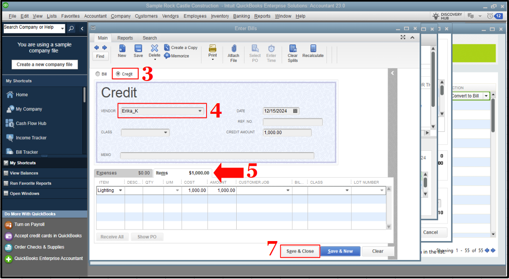
Task: Click the Attach File paperclip icon
Action: point(234,49)
